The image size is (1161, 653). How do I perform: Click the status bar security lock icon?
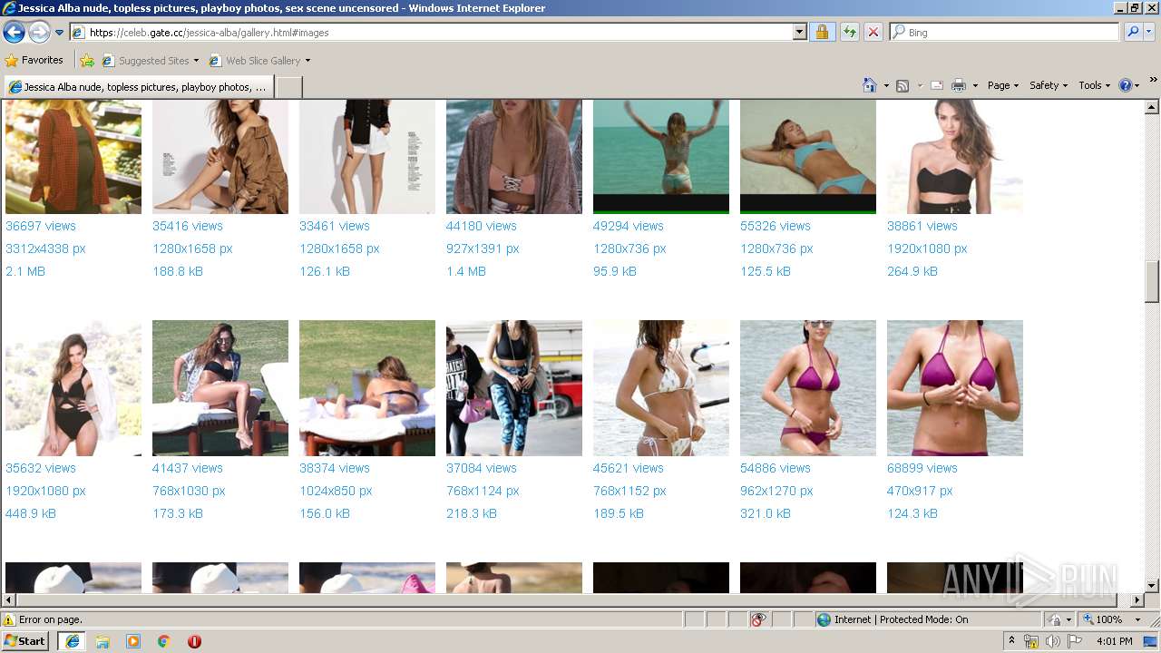tap(1055, 619)
